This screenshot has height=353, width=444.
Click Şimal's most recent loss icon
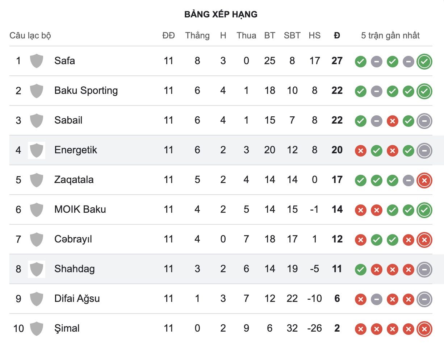[424, 329]
